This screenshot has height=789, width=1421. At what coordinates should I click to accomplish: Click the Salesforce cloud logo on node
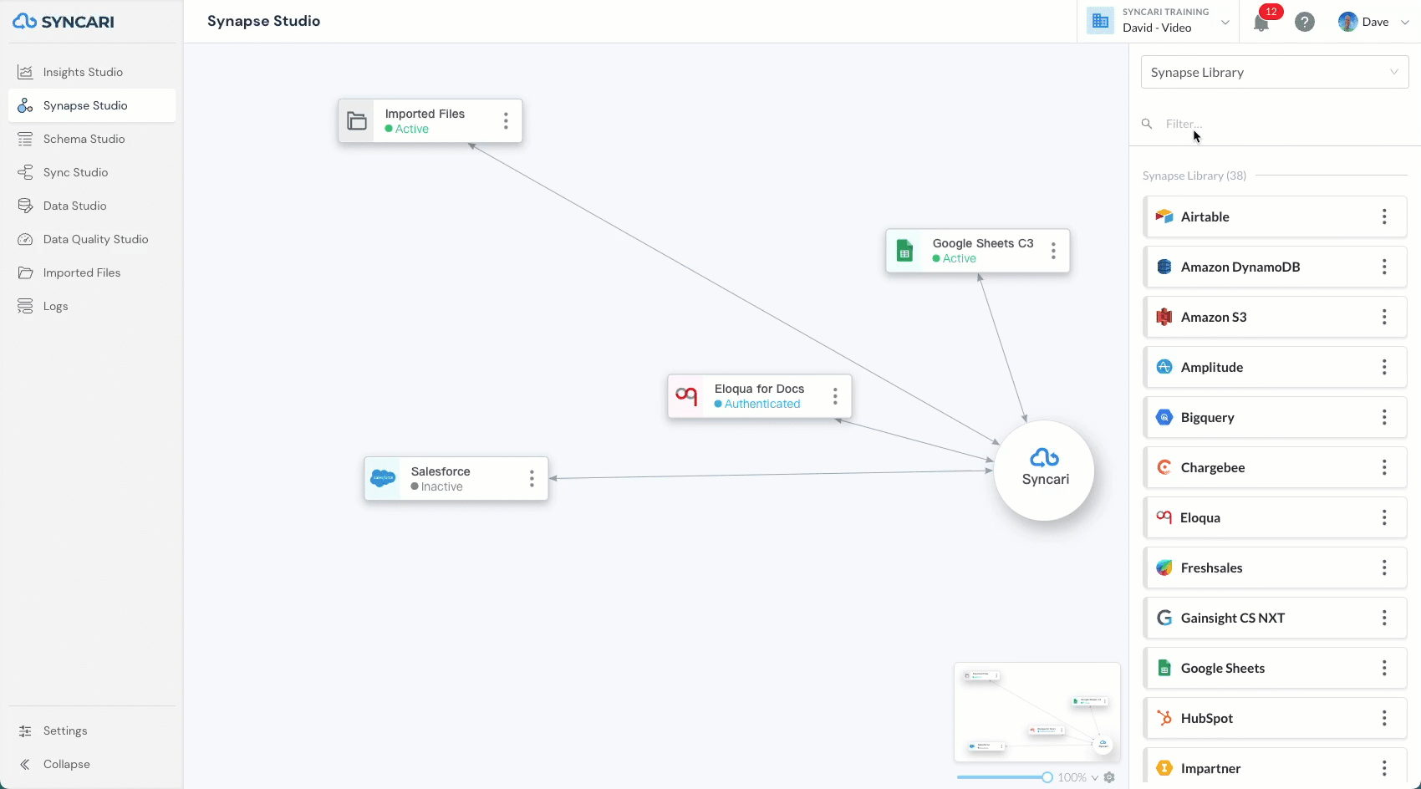[x=383, y=478]
